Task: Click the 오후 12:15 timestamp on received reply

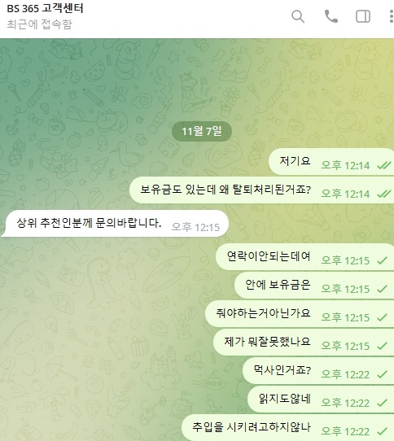Action: point(195,227)
